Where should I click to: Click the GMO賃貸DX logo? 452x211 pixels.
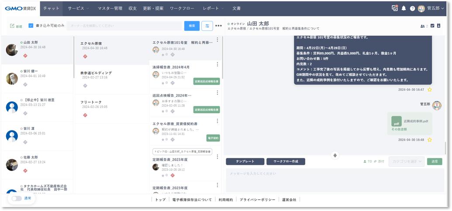(21, 8)
